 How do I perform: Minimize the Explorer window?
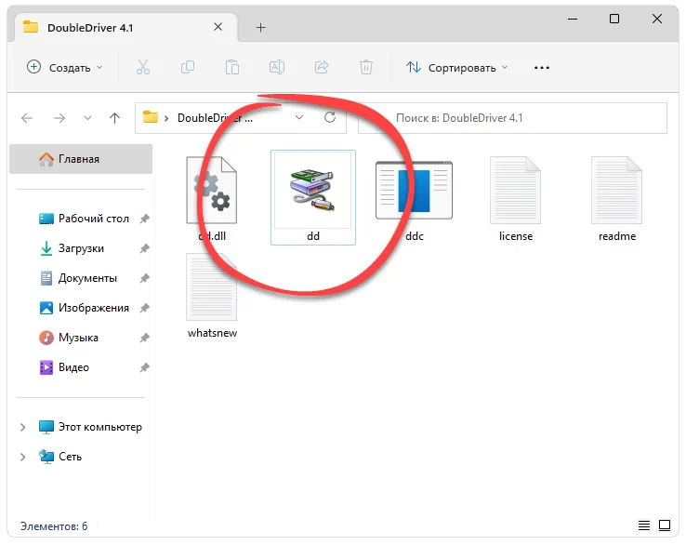coord(573,19)
